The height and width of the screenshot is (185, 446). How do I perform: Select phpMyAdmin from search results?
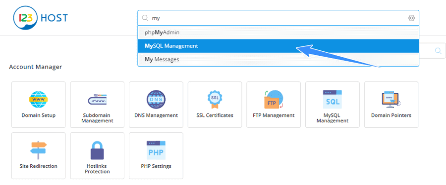(x=278, y=32)
